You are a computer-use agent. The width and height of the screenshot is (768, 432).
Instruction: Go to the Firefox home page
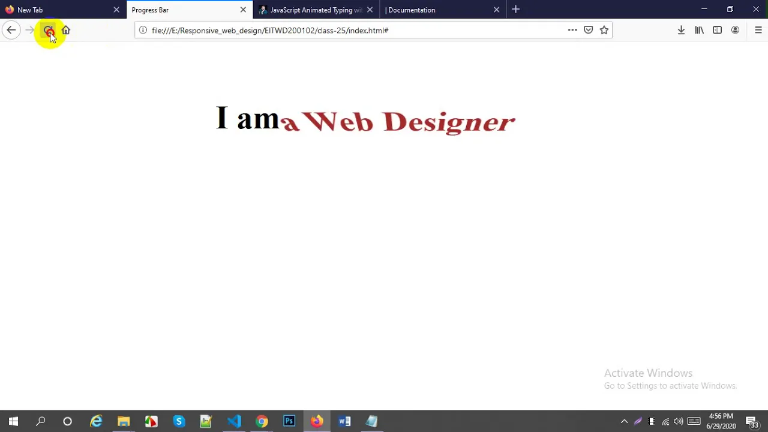coord(66,30)
